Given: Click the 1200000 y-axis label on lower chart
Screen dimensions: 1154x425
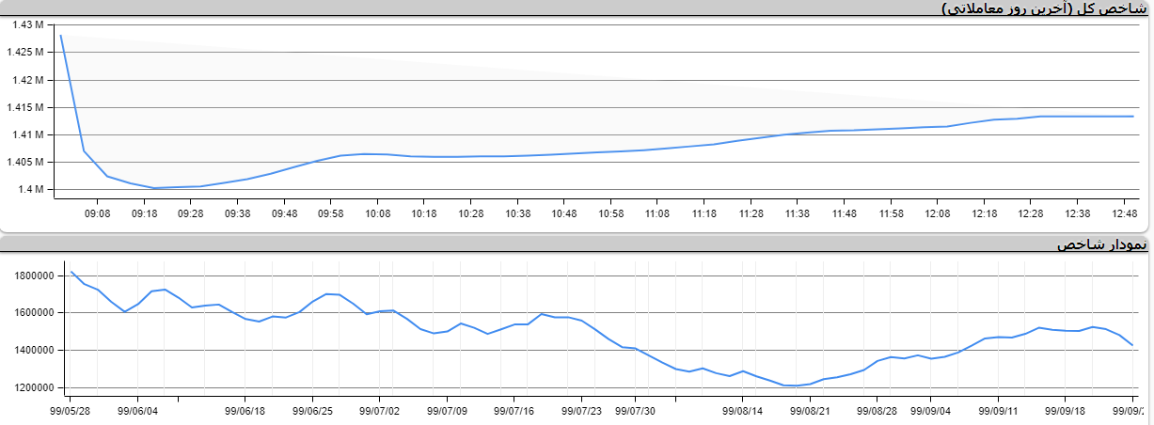Looking at the screenshot, I should (x=36, y=387).
